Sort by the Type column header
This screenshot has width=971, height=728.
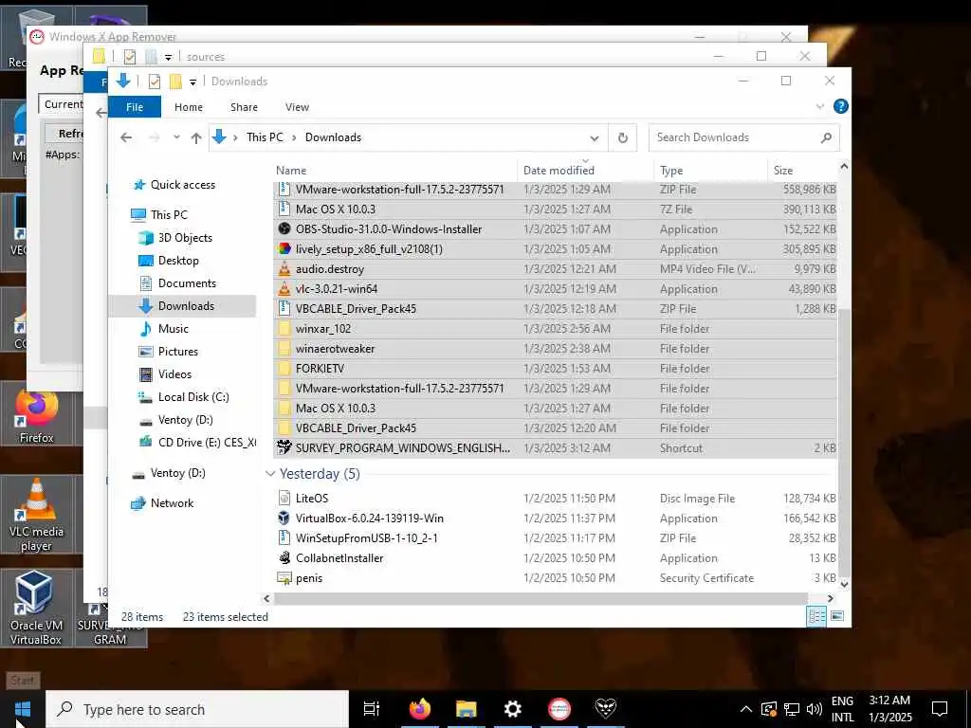point(710,171)
